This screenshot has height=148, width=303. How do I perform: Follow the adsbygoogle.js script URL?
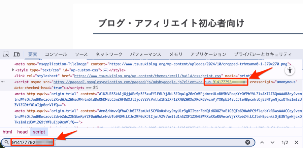pos(135,82)
